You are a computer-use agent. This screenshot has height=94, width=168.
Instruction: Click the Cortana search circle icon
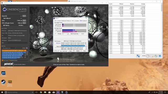pyautogui.click(x=6, y=92)
